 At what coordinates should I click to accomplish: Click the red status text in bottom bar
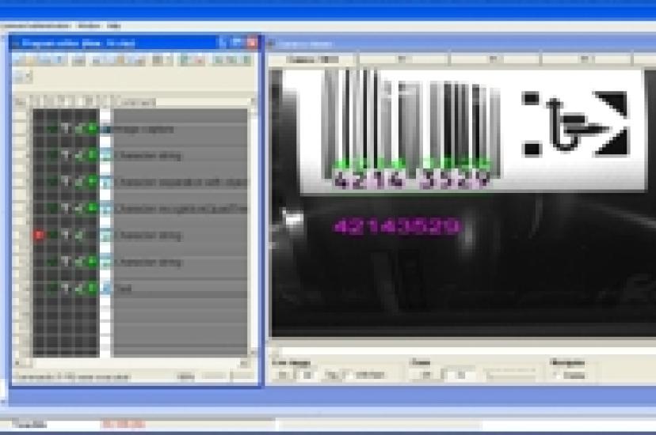(123, 425)
